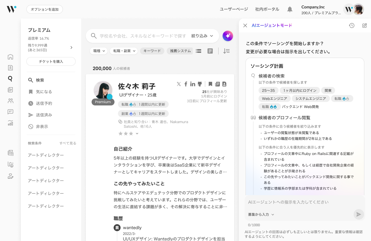Toggle the キーワード filter chip
Screen dimensions: 371x241
(152, 51)
